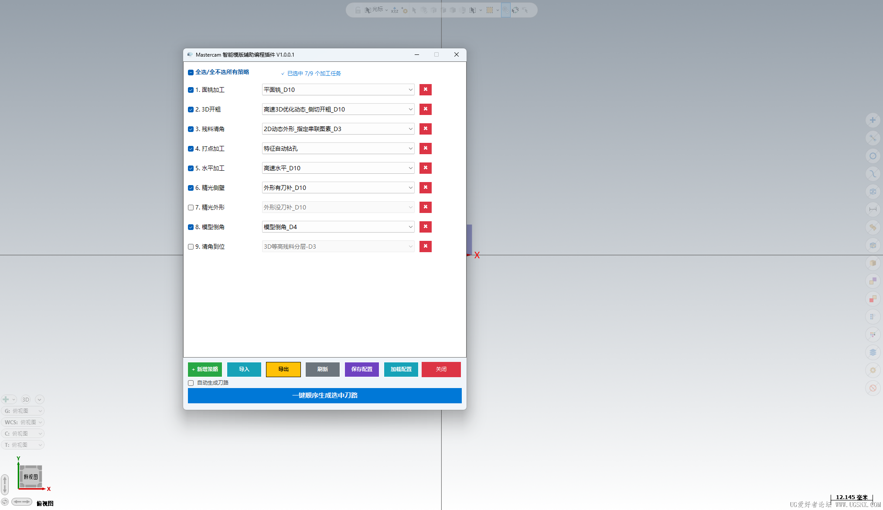Image resolution: width=883 pixels, height=510 pixels.
Task: Select the spline curve filter icon
Action: (873, 174)
